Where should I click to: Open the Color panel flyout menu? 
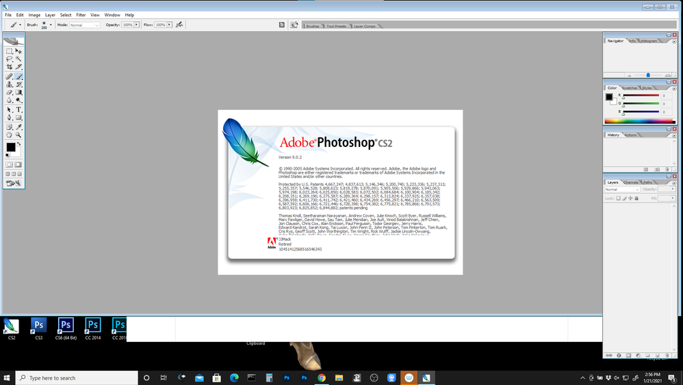point(674,88)
